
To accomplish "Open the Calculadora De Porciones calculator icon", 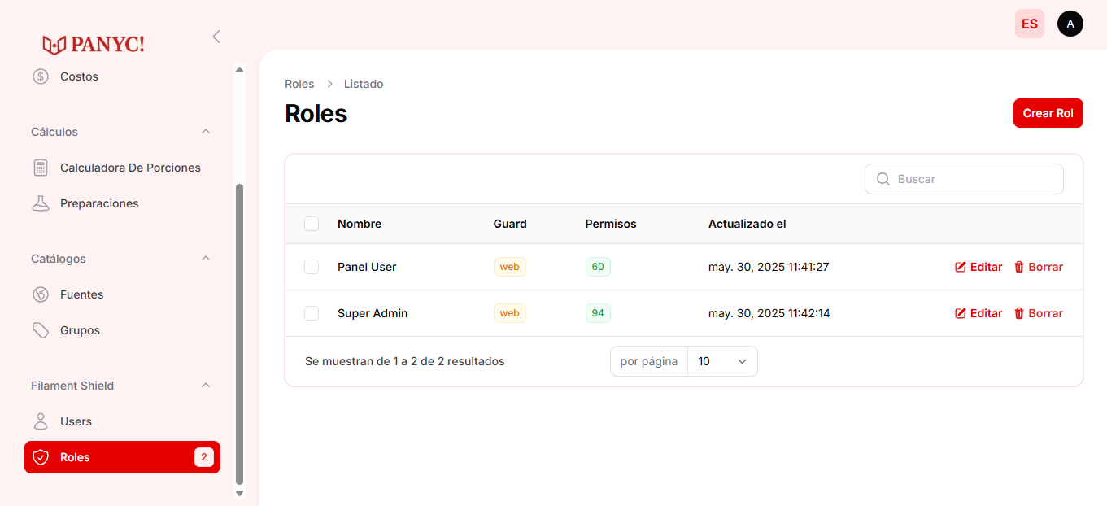I will coord(41,168).
